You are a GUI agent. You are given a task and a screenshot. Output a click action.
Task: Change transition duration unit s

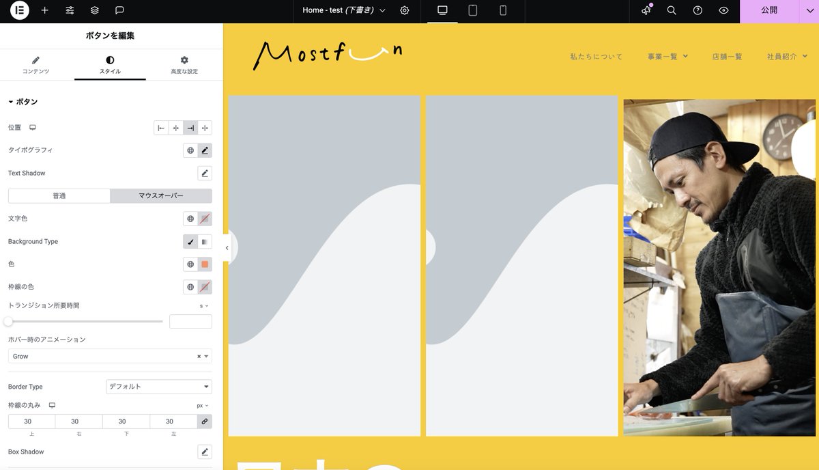[x=204, y=306]
